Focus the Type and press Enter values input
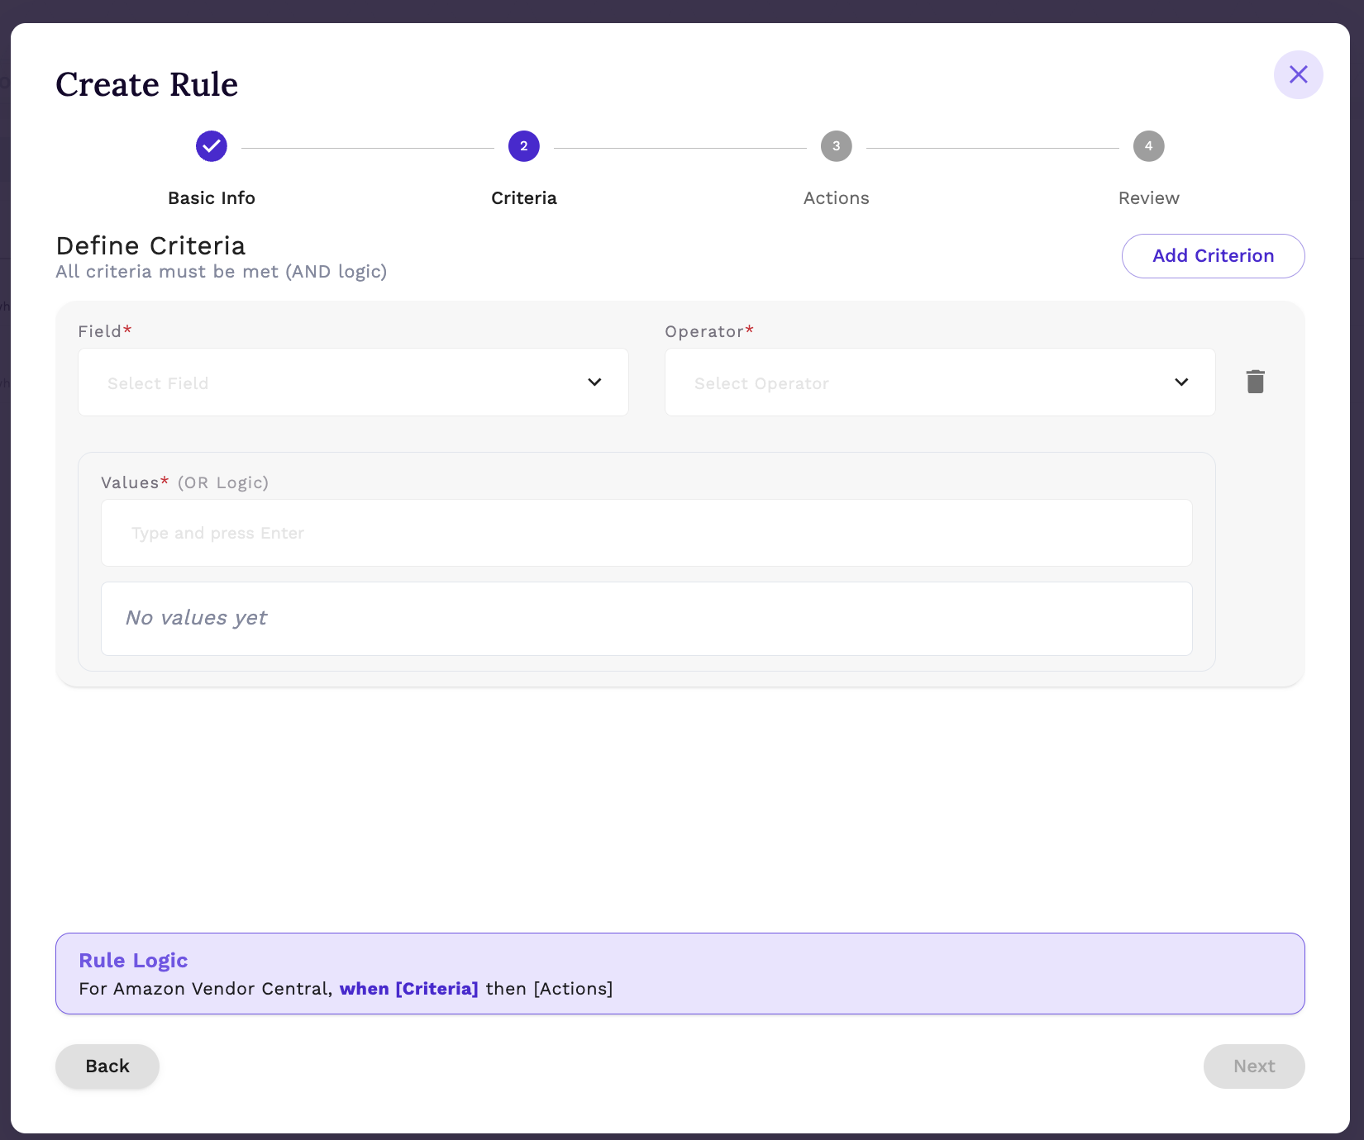1364x1140 pixels. (646, 533)
